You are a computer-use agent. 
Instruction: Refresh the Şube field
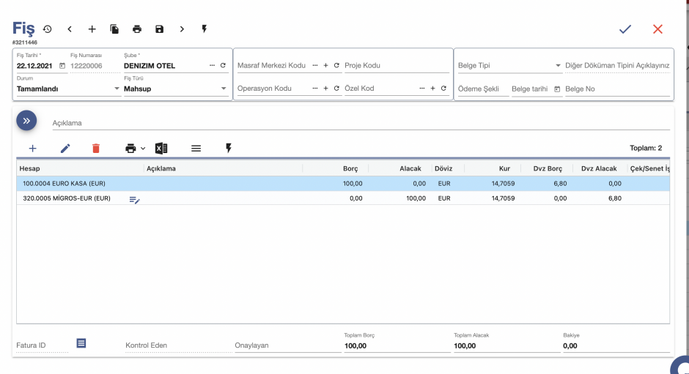click(x=224, y=65)
